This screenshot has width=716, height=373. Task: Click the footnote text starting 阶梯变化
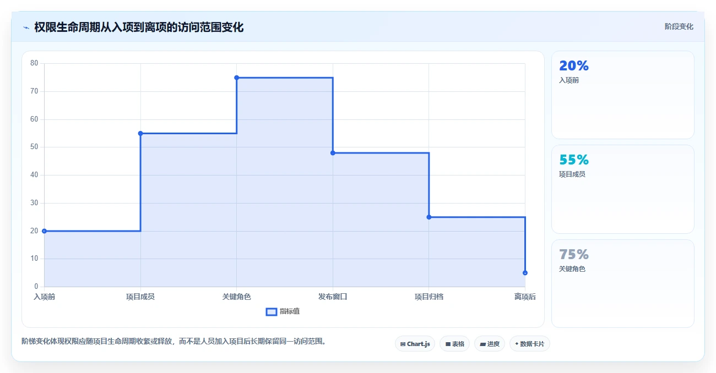pos(176,341)
